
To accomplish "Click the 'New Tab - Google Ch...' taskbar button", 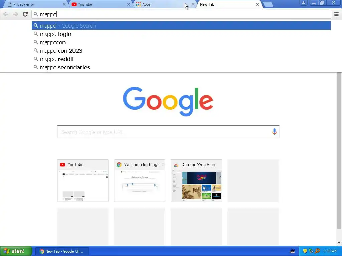I will pyautogui.click(x=62, y=251).
